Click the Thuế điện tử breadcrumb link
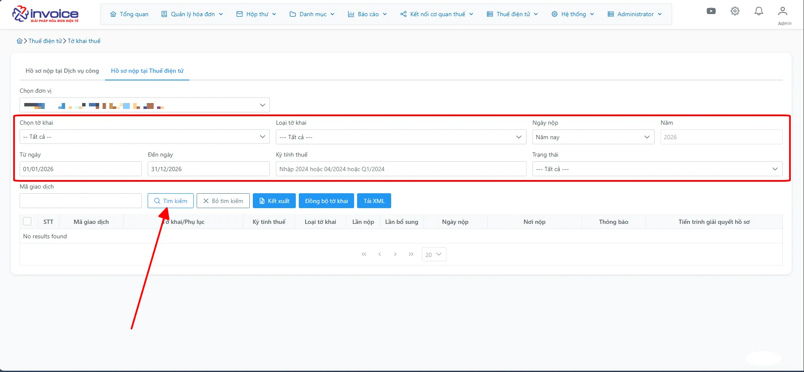 (45, 41)
